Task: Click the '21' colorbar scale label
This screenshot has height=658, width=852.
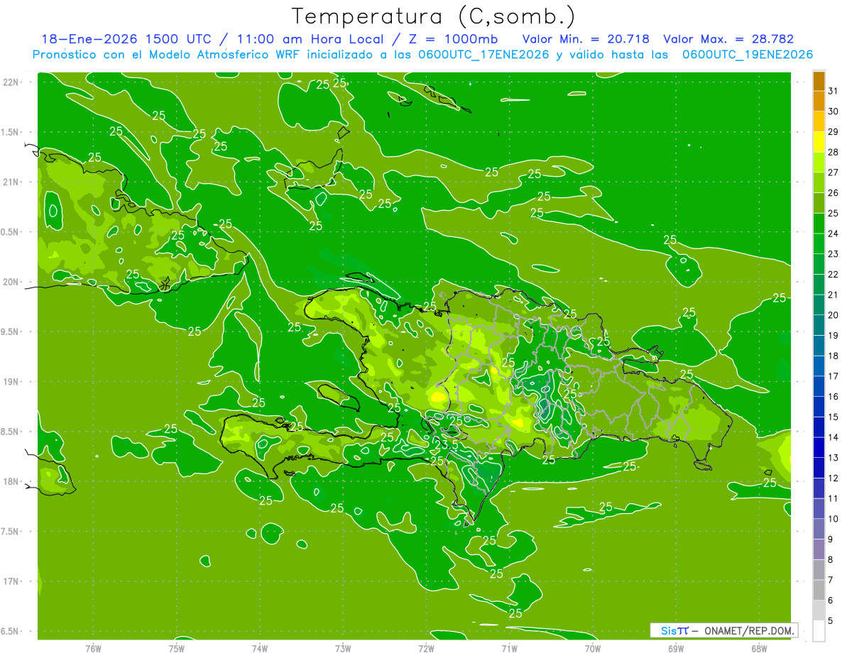Action: coord(834,295)
